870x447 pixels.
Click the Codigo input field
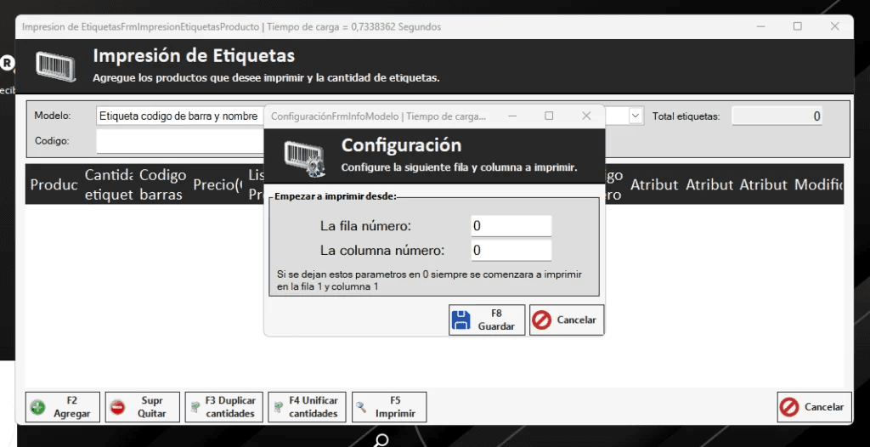click(180, 140)
